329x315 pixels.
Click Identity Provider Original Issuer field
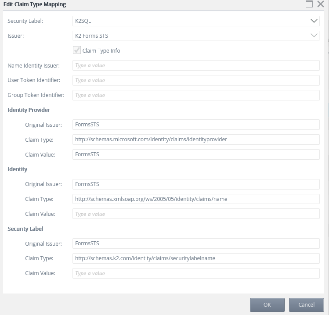point(196,125)
